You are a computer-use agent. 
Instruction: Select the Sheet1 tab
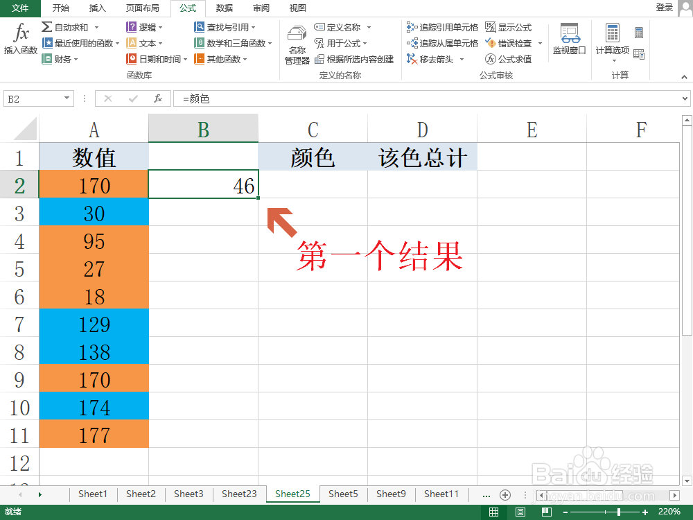click(93, 494)
